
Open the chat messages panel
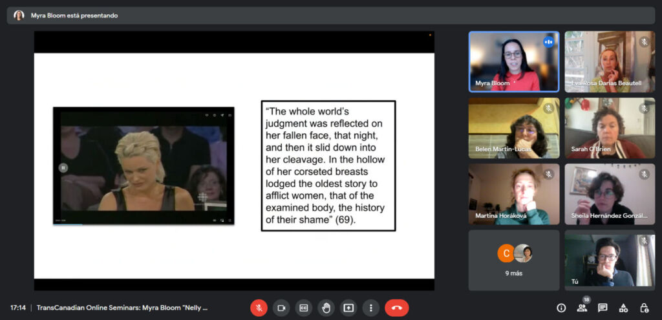coord(603,308)
